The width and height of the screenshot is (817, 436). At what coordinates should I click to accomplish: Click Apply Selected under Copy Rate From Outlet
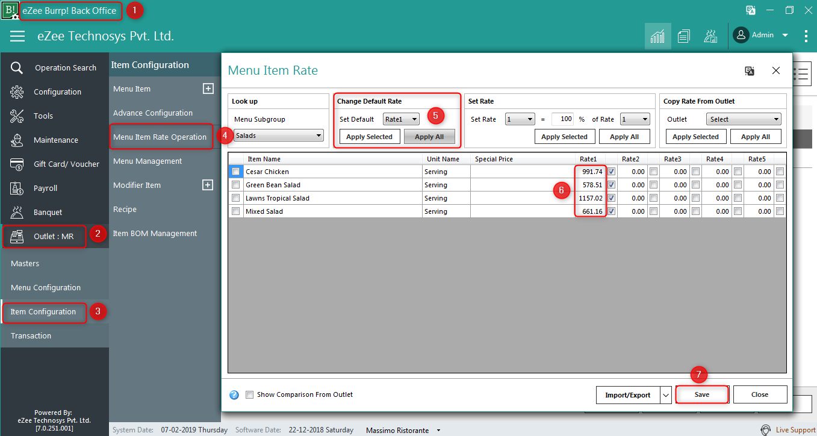pyautogui.click(x=695, y=137)
